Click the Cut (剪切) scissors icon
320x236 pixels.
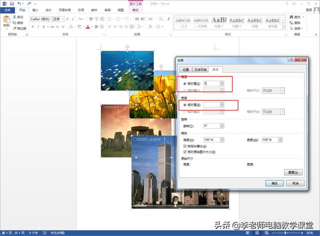(14, 17)
